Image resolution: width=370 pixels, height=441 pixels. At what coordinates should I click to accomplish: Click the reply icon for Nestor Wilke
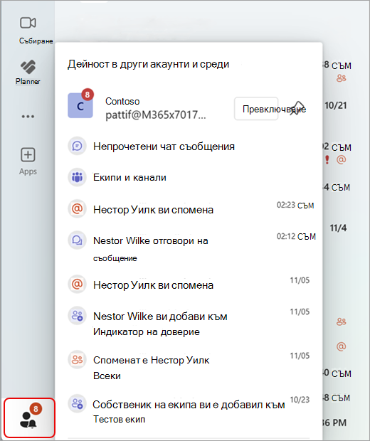[77, 240]
